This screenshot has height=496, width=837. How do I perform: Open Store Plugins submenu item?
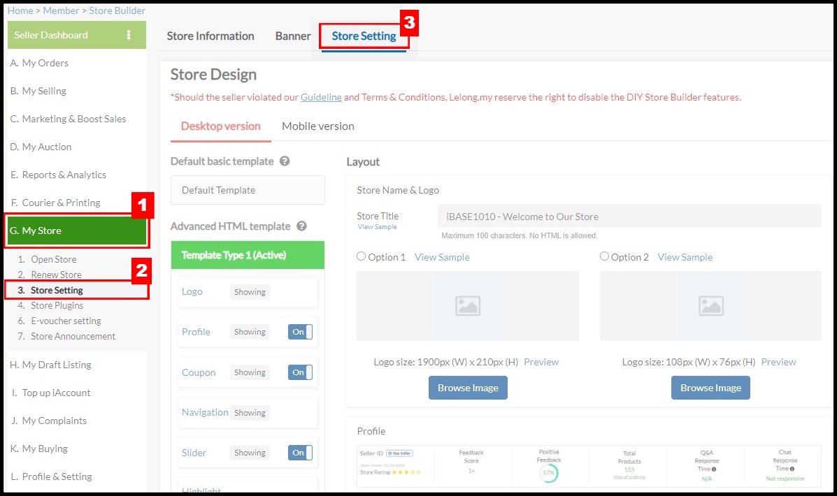pyautogui.click(x=57, y=305)
